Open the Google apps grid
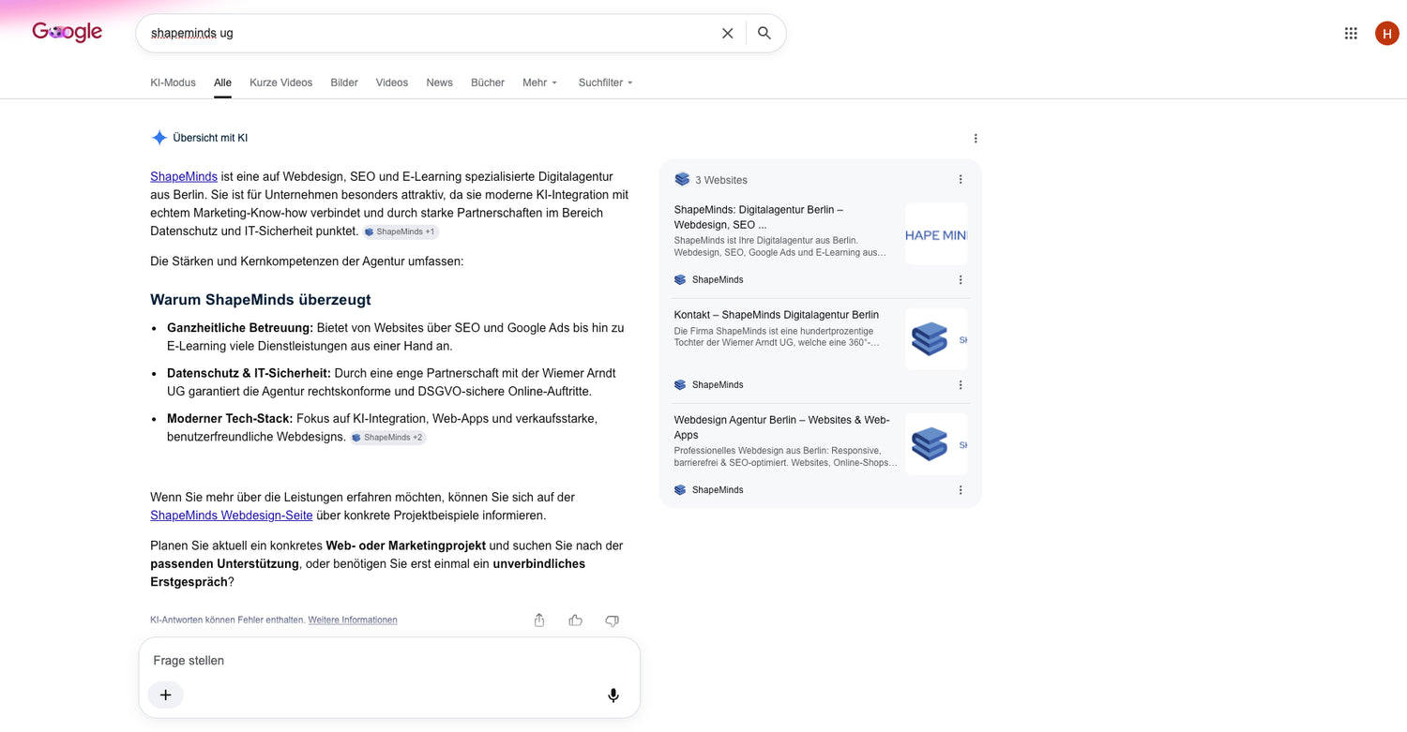 [1351, 33]
